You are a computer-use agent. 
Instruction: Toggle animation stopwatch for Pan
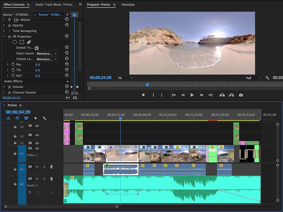point(13,64)
